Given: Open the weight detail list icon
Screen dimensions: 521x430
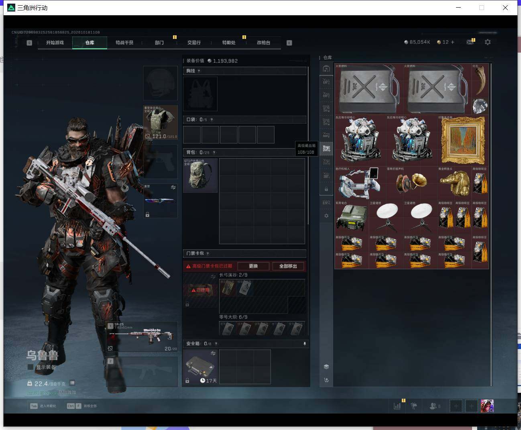Looking at the screenshot, I should tap(72, 383).
